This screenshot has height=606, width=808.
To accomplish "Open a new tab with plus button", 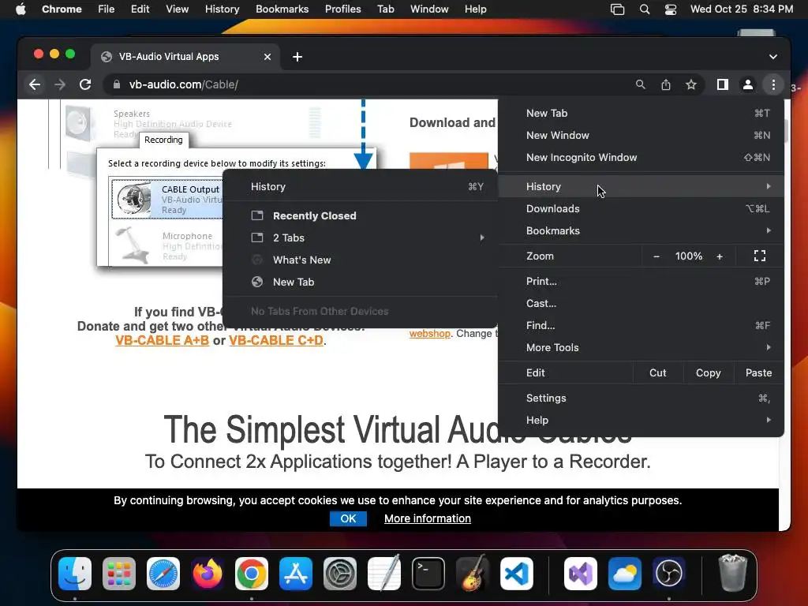I will (297, 57).
